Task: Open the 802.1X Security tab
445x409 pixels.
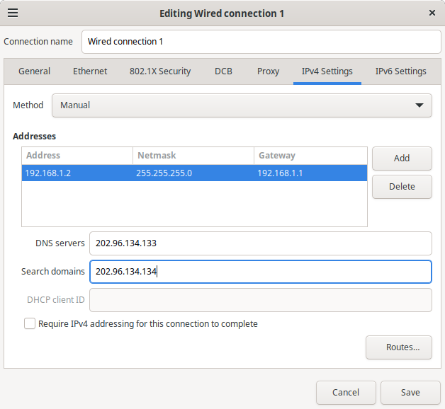Action: 160,71
